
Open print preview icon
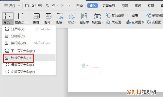pos(47,5)
